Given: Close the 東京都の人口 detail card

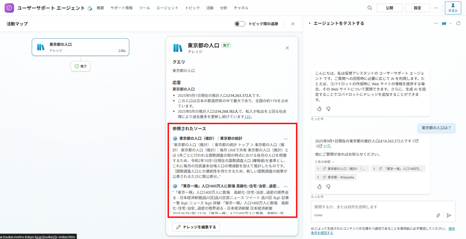Looking at the screenshot, I should point(287,48).
